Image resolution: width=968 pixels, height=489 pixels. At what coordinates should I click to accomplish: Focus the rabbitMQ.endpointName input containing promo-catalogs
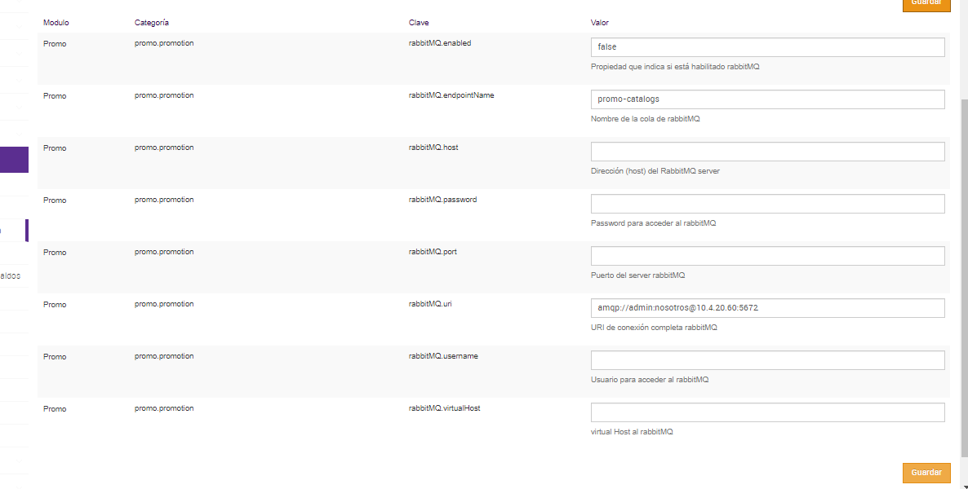[x=767, y=99]
